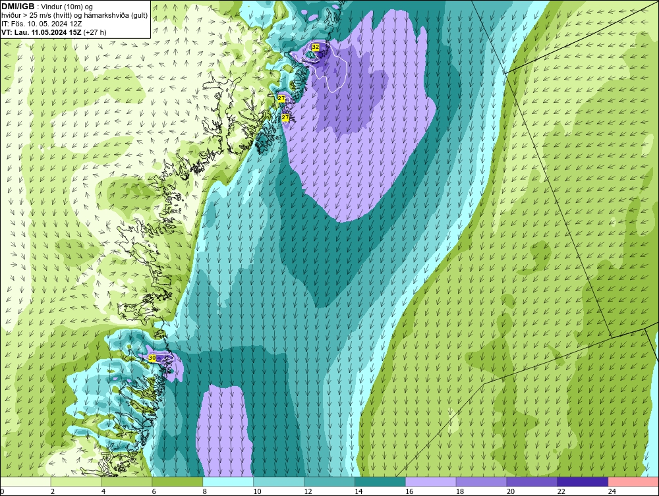
Task: Click the pale cream 0–2 m/s legend swatch
Action: coord(26,482)
